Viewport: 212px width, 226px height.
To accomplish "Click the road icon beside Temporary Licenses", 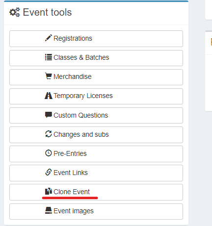I will 49,96.
